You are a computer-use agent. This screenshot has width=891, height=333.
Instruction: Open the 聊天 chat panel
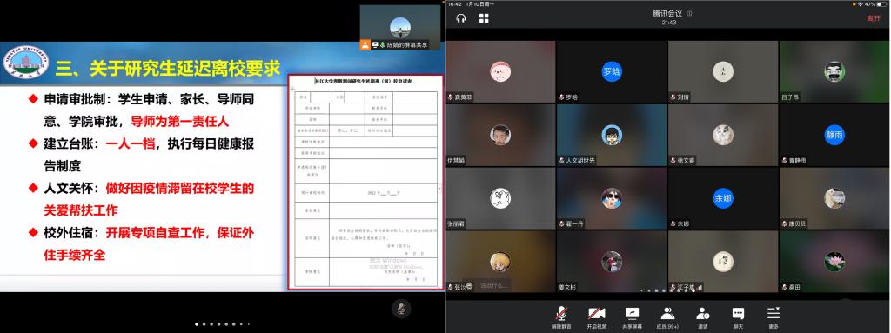(x=738, y=317)
